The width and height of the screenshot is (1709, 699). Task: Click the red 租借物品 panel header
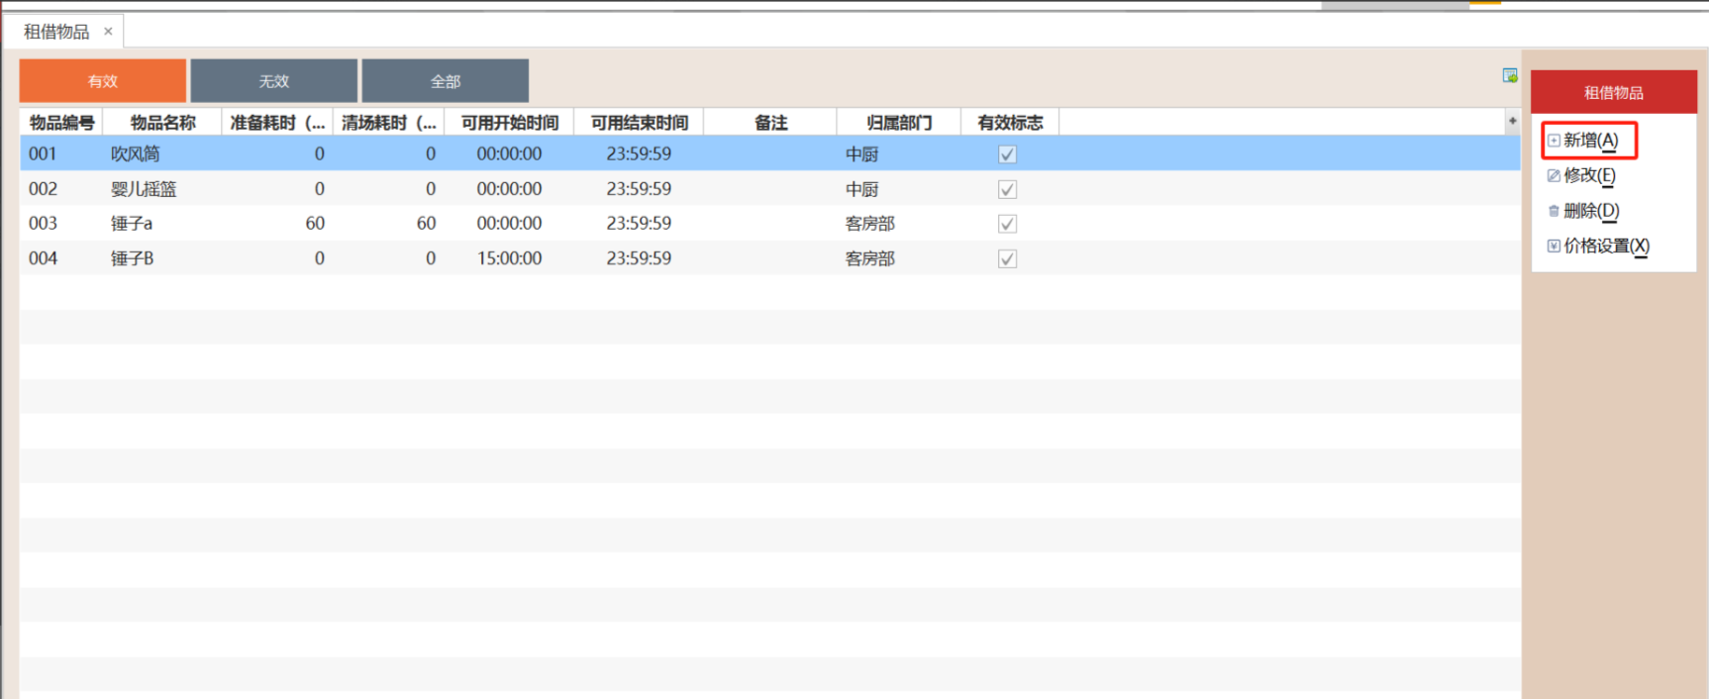1613,93
